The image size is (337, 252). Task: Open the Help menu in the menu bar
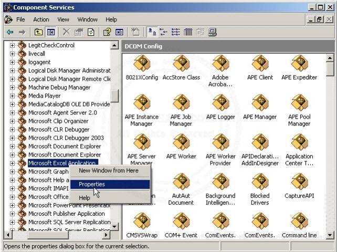coord(111,19)
